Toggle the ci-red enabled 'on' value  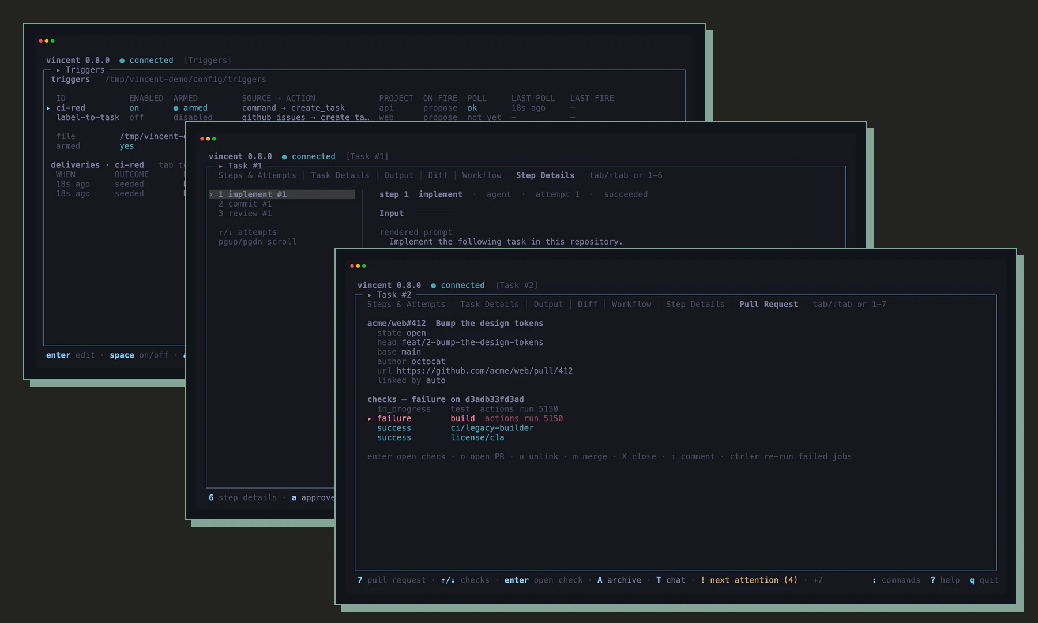[x=134, y=108]
